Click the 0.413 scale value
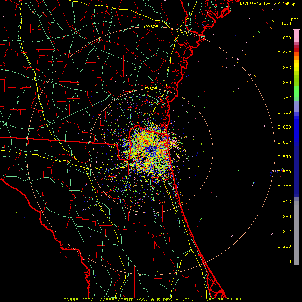 coord(284,202)
